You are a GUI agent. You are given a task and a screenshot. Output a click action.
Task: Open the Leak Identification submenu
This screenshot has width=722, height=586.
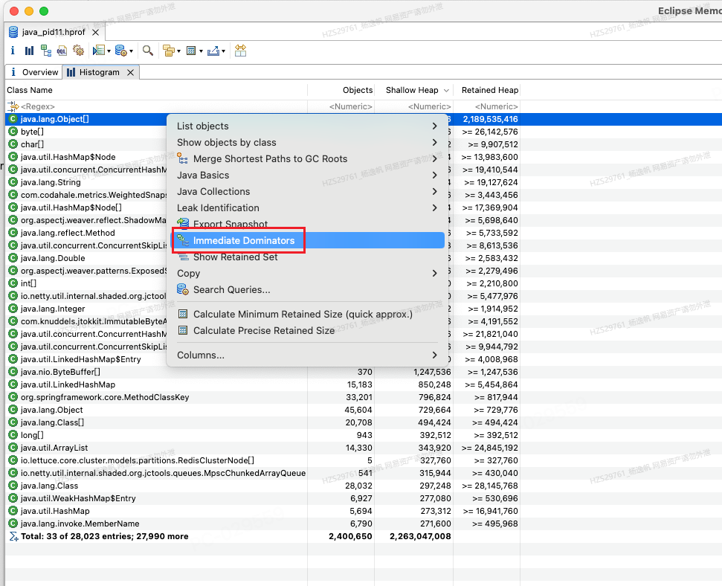[307, 207]
